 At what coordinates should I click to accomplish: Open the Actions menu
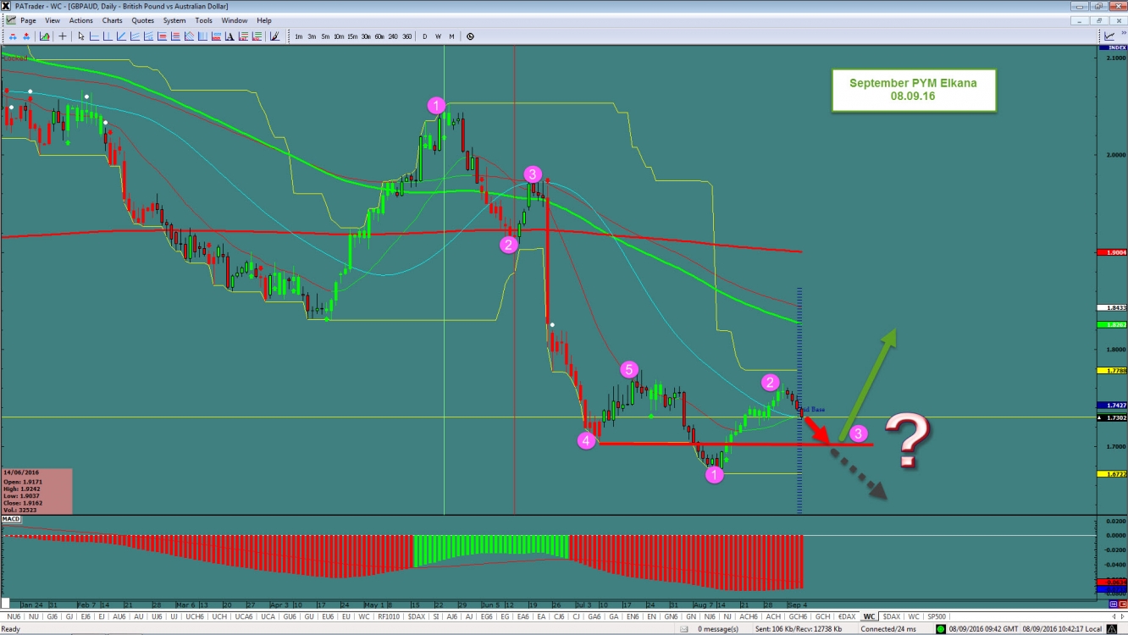pos(81,20)
